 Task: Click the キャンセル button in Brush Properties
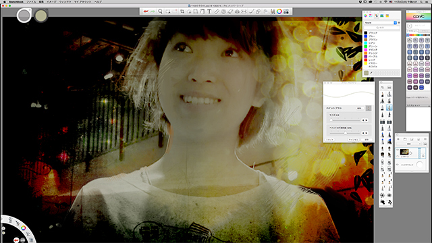[x=354, y=140]
